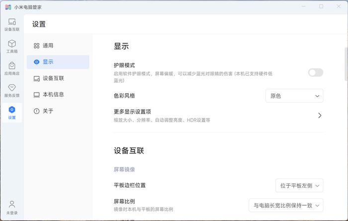This screenshot has height=221, width=348.
Task: Toggle the 护眼模式 switch on
Action: click(315, 72)
